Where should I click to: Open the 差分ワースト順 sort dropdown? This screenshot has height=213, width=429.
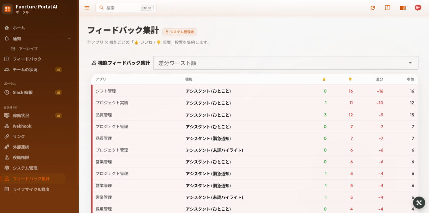tap(286, 63)
